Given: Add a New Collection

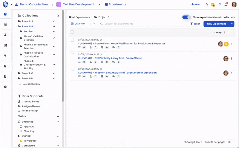Looking at the screenshot, I should [29, 84].
